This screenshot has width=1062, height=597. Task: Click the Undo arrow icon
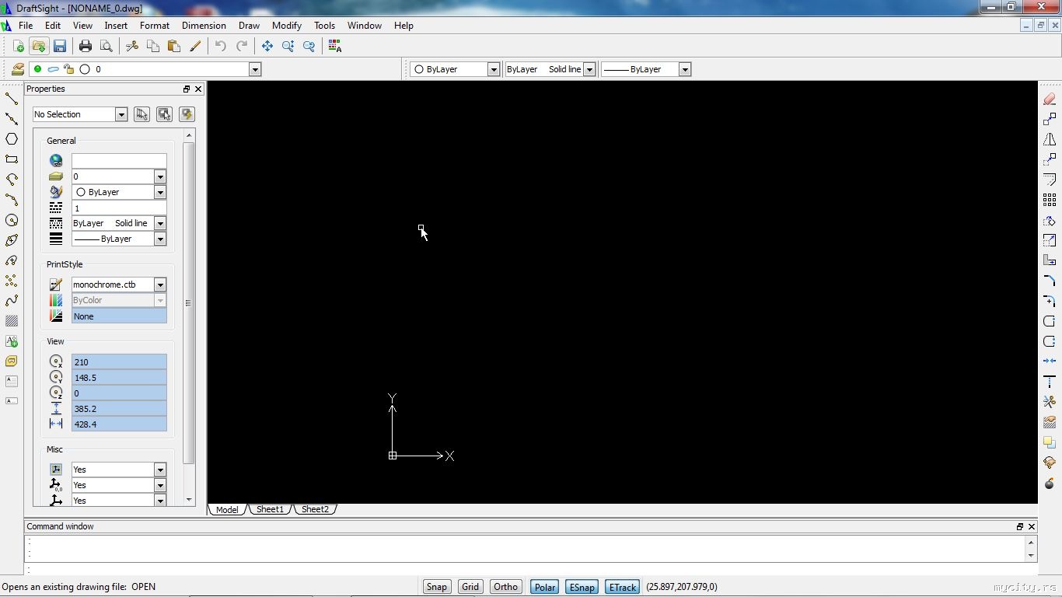pos(221,47)
